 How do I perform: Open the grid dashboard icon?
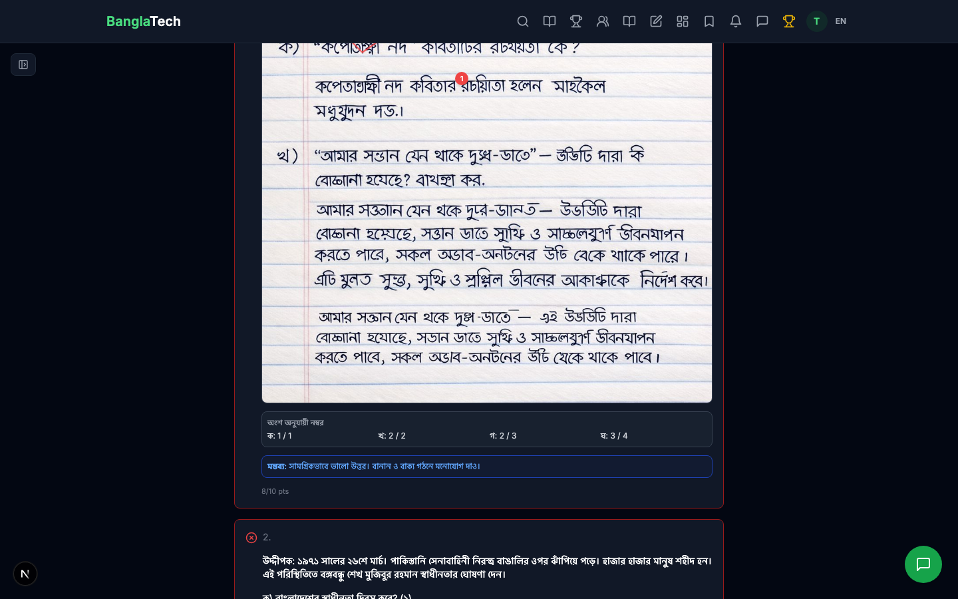[x=683, y=21]
